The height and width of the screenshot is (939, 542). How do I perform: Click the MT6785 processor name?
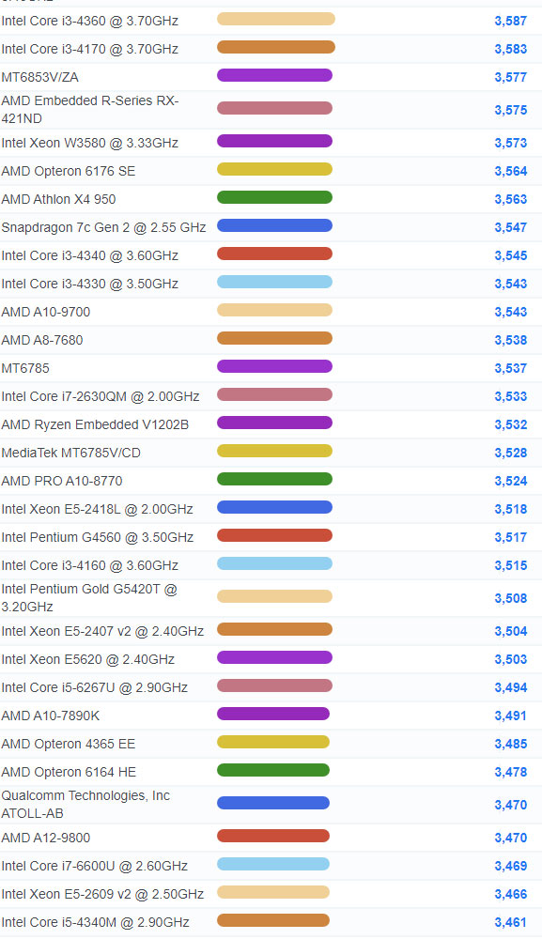pyautogui.click(x=25, y=368)
